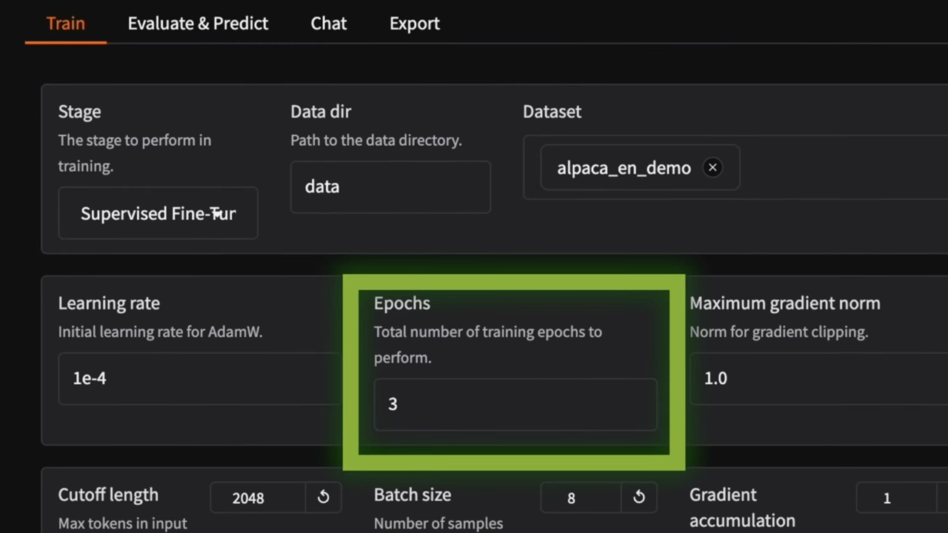Remove the alpaca_en_demo dataset tag

click(x=712, y=167)
